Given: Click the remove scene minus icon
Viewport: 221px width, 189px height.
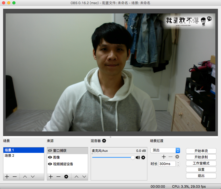Looking at the screenshot, I should point(15,177).
